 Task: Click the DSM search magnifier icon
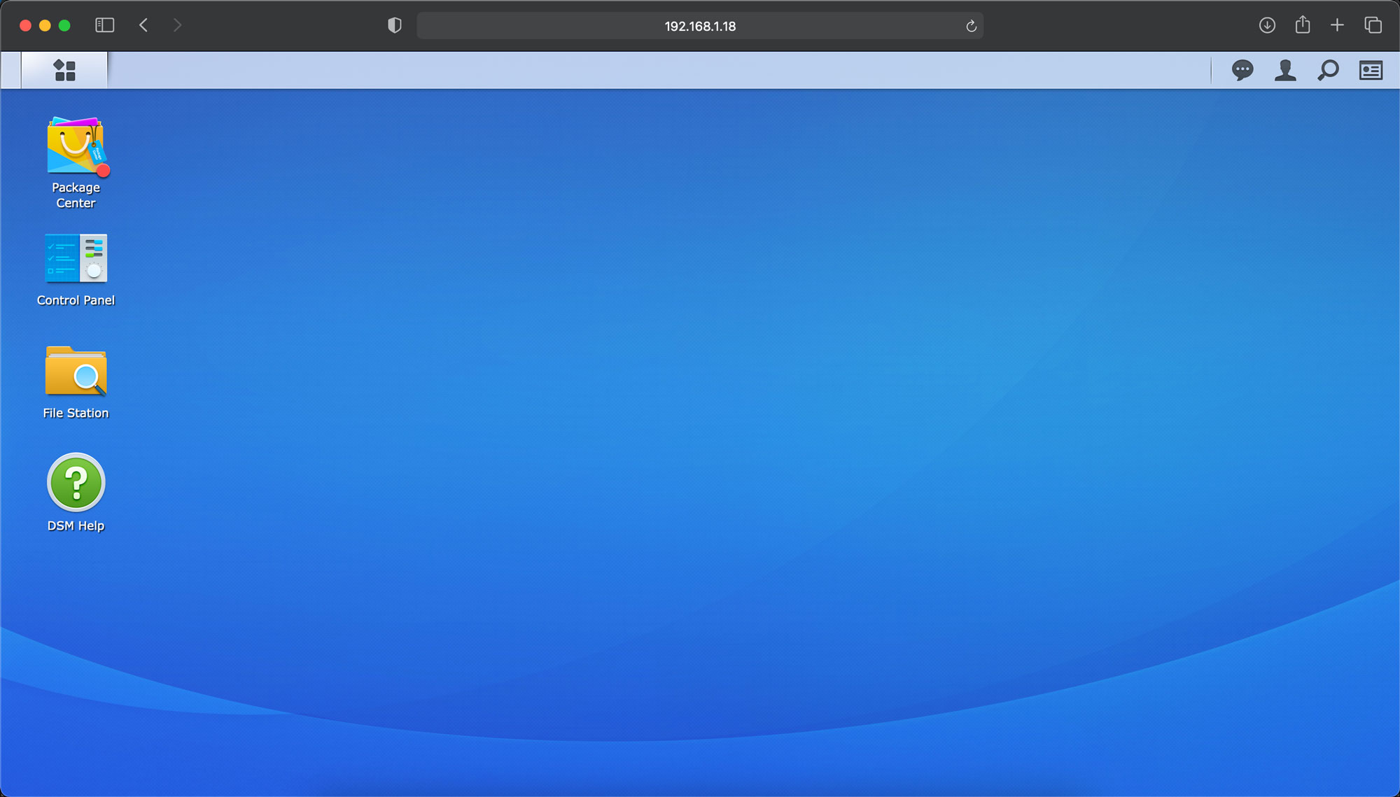pos(1328,70)
